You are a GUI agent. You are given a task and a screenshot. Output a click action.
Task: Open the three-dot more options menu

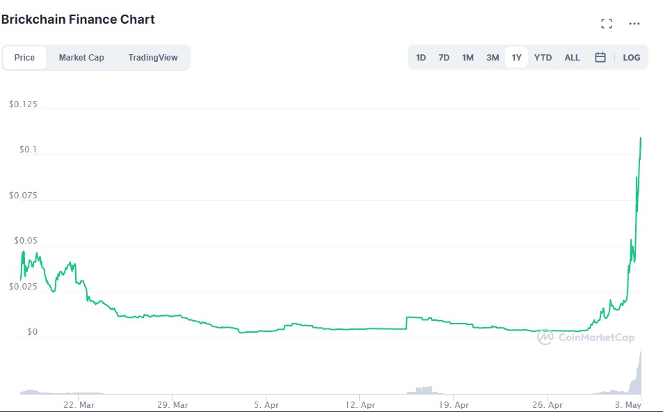[x=634, y=24]
